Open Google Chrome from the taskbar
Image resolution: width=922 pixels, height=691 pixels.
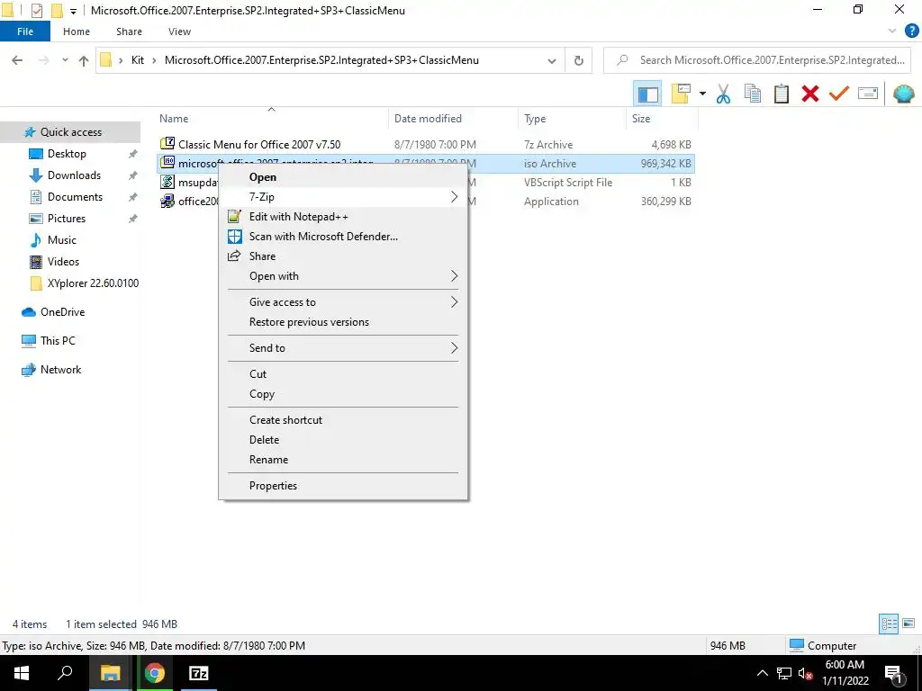coord(155,673)
